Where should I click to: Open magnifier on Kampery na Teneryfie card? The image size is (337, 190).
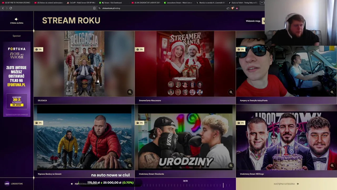pos(332,92)
